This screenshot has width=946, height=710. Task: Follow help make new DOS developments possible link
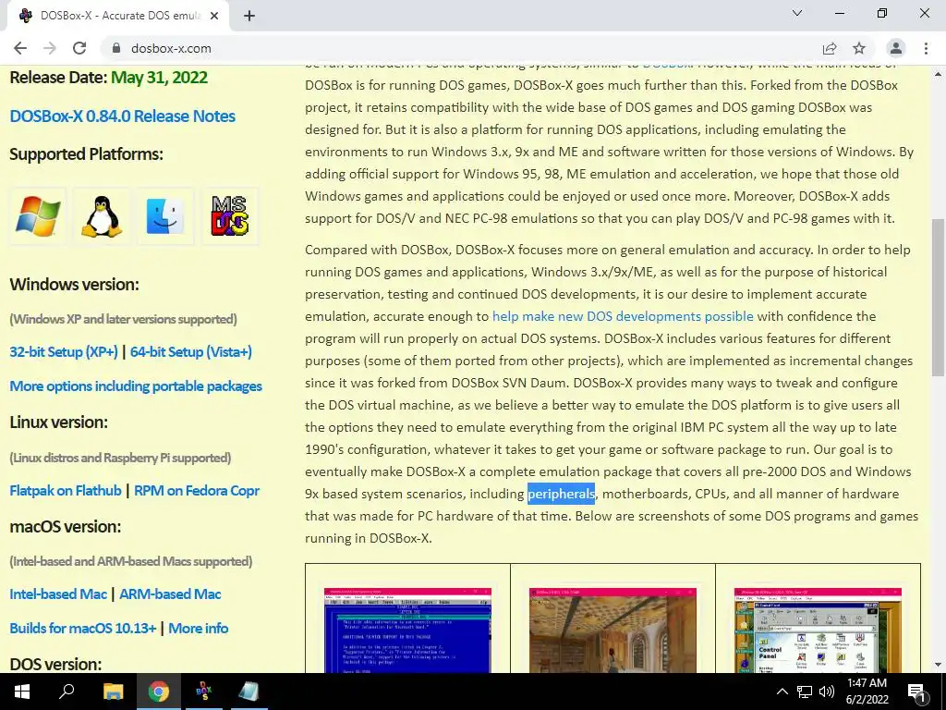(623, 316)
